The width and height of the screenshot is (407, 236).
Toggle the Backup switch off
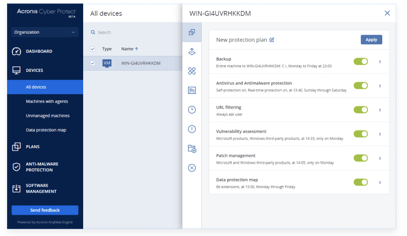[361, 62]
